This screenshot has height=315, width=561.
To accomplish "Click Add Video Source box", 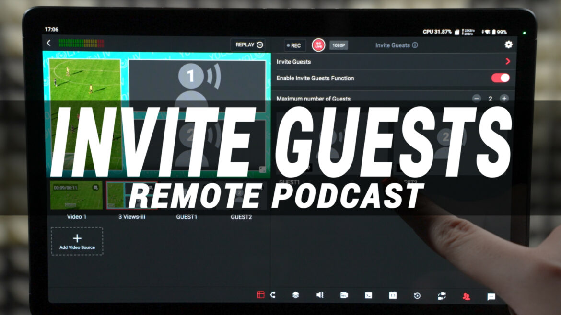I will click(77, 241).
